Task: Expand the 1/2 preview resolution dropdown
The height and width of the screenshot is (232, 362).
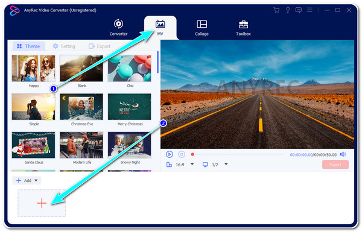Action: [x=226, y=164]
